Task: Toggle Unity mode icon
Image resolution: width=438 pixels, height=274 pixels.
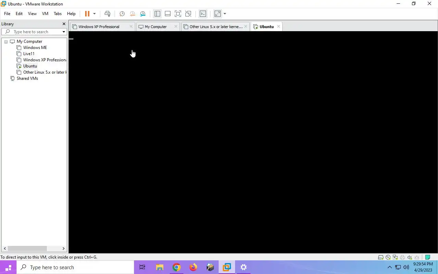Action: [x=188, y=14]
